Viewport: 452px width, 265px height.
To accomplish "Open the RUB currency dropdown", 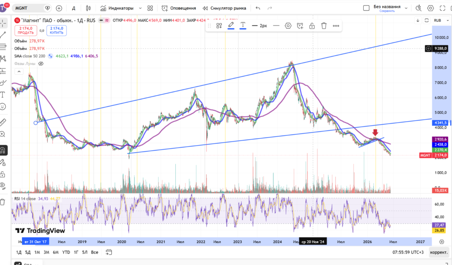I will pyautogui.click(x=441, y=20).
